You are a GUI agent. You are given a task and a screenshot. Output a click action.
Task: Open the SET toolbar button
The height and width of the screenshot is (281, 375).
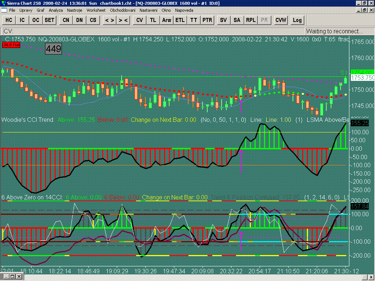49,20
